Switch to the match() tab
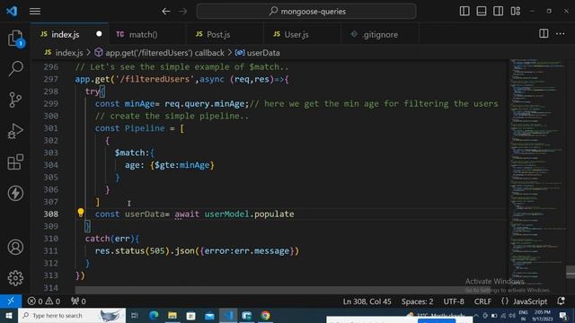Screen dimensions: 575x323 (142, 34)
